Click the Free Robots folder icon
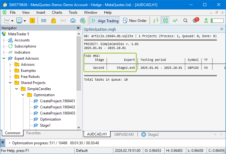This screenshot has height=154, width=226. 17,76
